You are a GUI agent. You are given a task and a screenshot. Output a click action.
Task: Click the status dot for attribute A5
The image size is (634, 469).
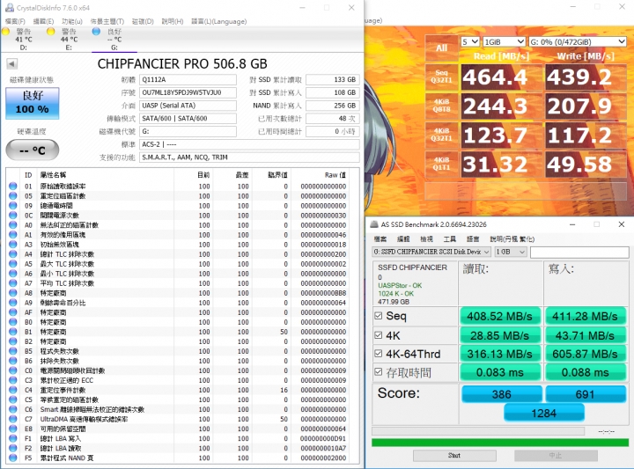coord(13,264)
